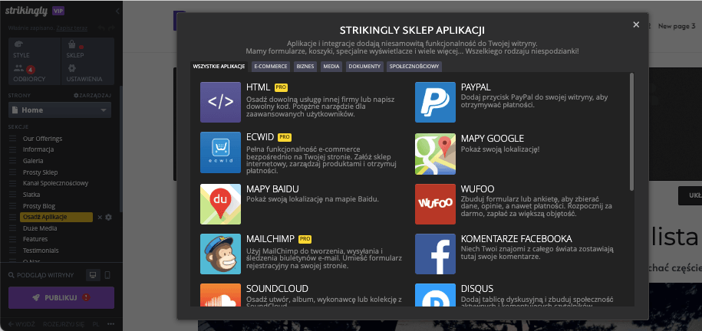Delete Osadź Aplikacje section with X
The image size is (702, 331).
pyautogui.click(x=100, y=217)
